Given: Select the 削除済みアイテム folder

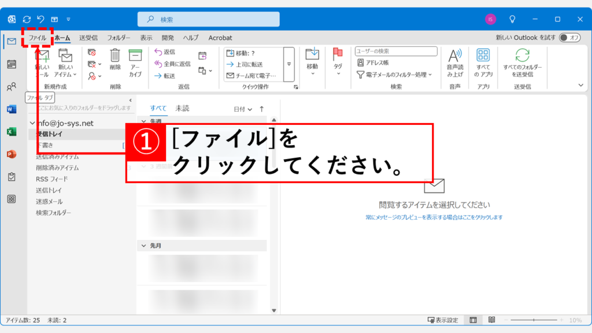Looking at the screenshot, I should (x=57, y=168).
